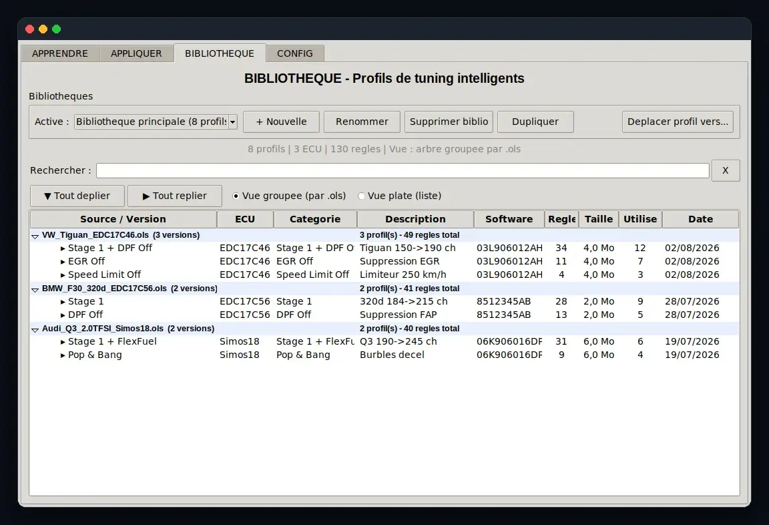The width and height of the screenshot is (769, 525).
Task: Focus the Rechercher input field
Action: (403, 171)
